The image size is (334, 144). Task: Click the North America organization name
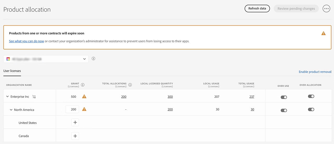point(24,110)
